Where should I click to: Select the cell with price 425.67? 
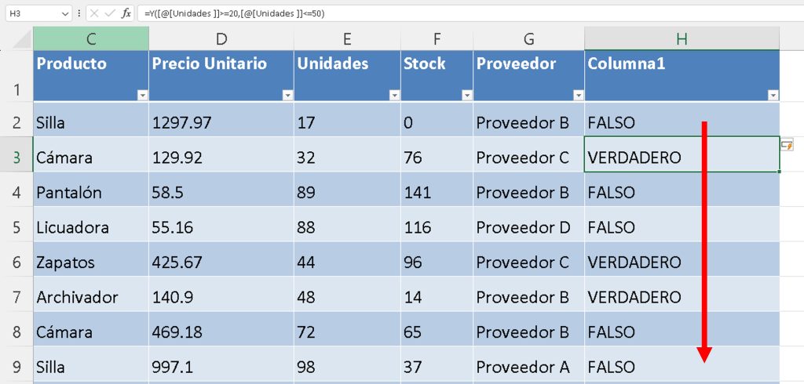coord(221,262)
